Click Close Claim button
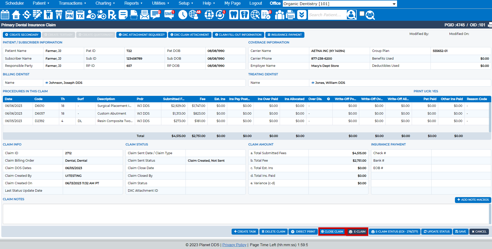This screenshot has height=249, width=492. (x=332, y=232)
